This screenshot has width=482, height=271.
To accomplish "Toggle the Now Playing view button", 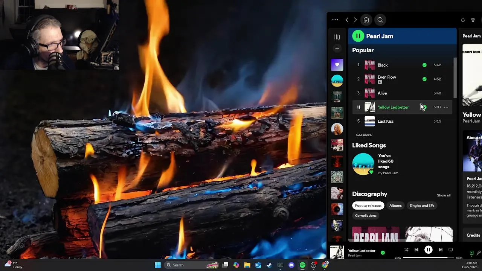I will (x=471, y=253).
